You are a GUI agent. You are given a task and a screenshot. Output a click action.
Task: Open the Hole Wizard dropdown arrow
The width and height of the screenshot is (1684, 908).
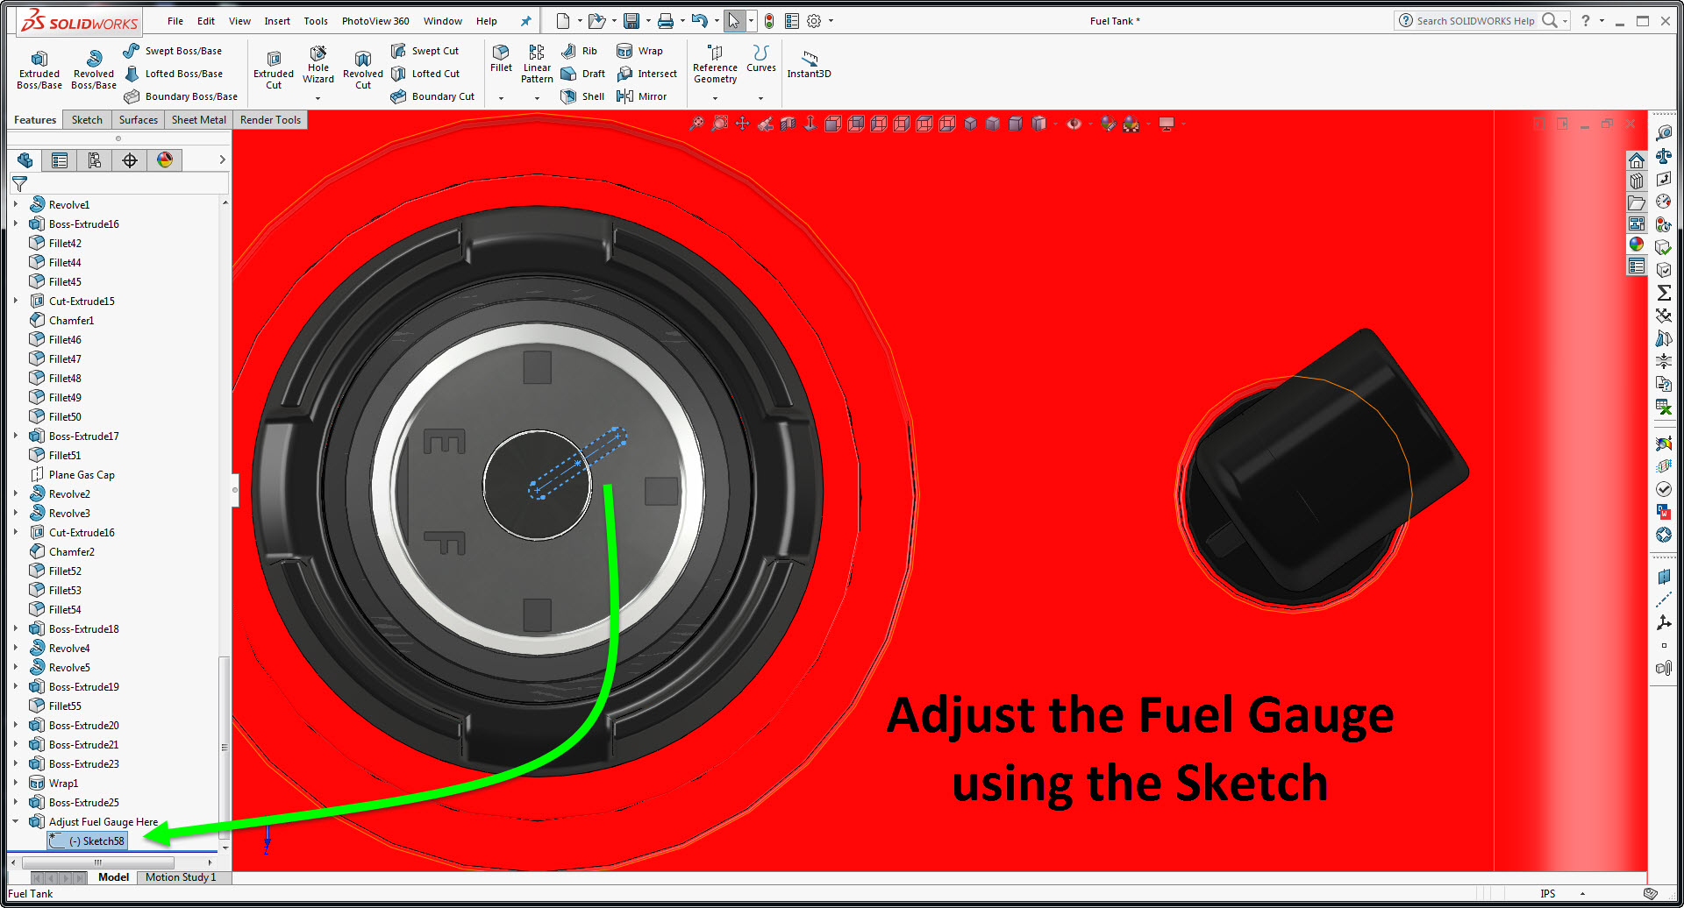318,98
